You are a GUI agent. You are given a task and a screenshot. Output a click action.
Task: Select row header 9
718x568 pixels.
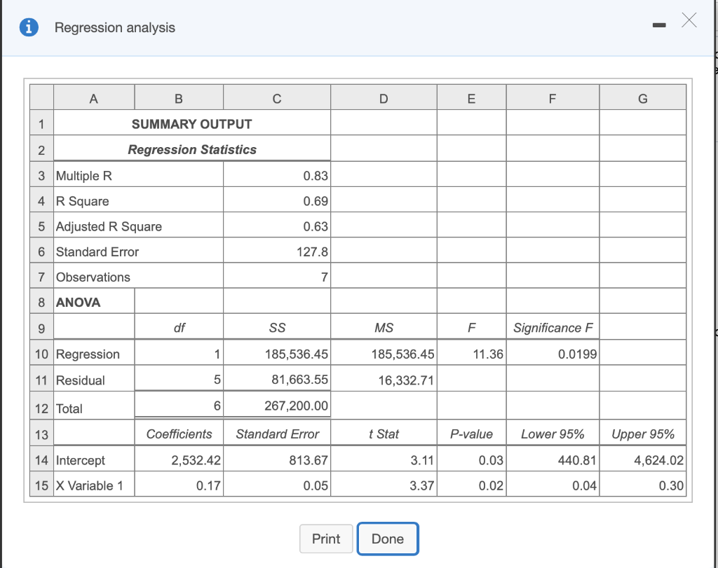41,327
